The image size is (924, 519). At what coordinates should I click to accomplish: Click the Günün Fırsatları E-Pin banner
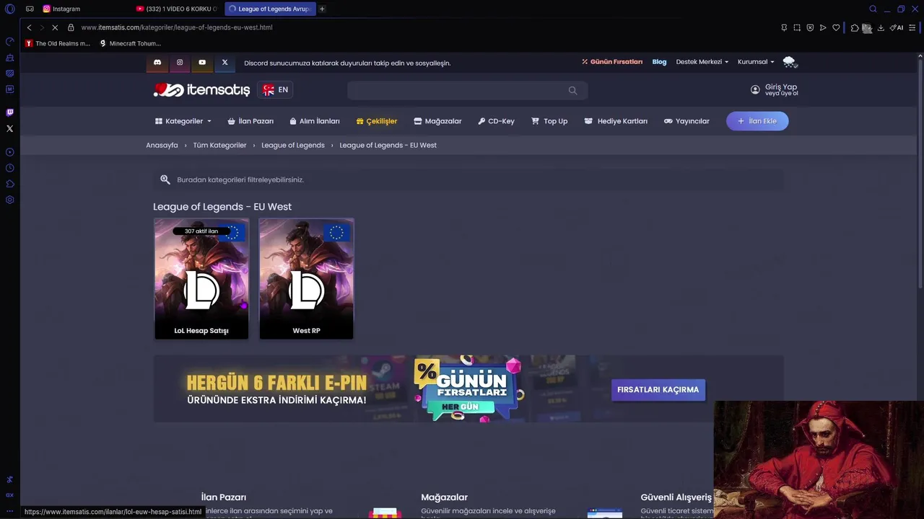coord(468,389)
